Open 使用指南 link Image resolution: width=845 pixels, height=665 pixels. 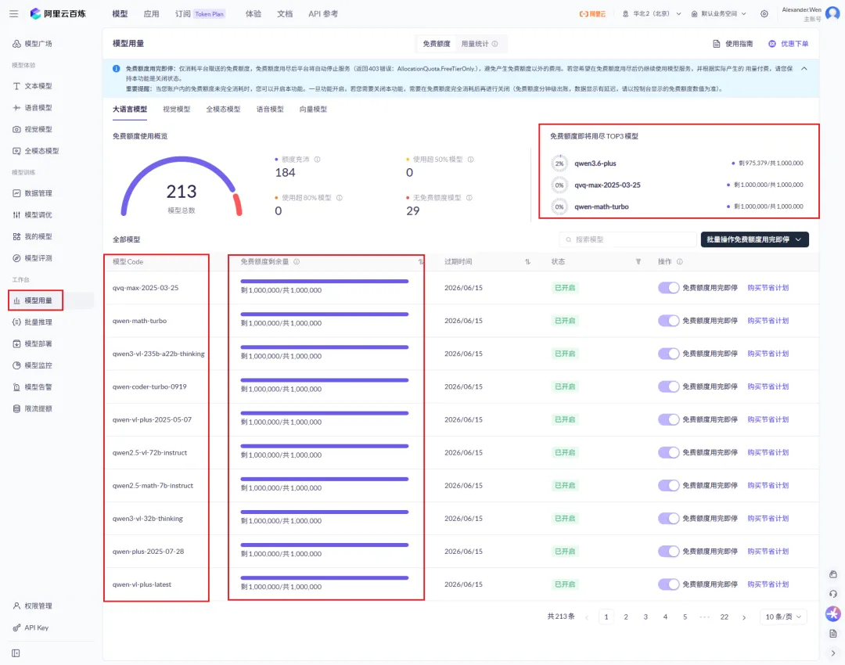pyautogui.click(x=733, y=44)
